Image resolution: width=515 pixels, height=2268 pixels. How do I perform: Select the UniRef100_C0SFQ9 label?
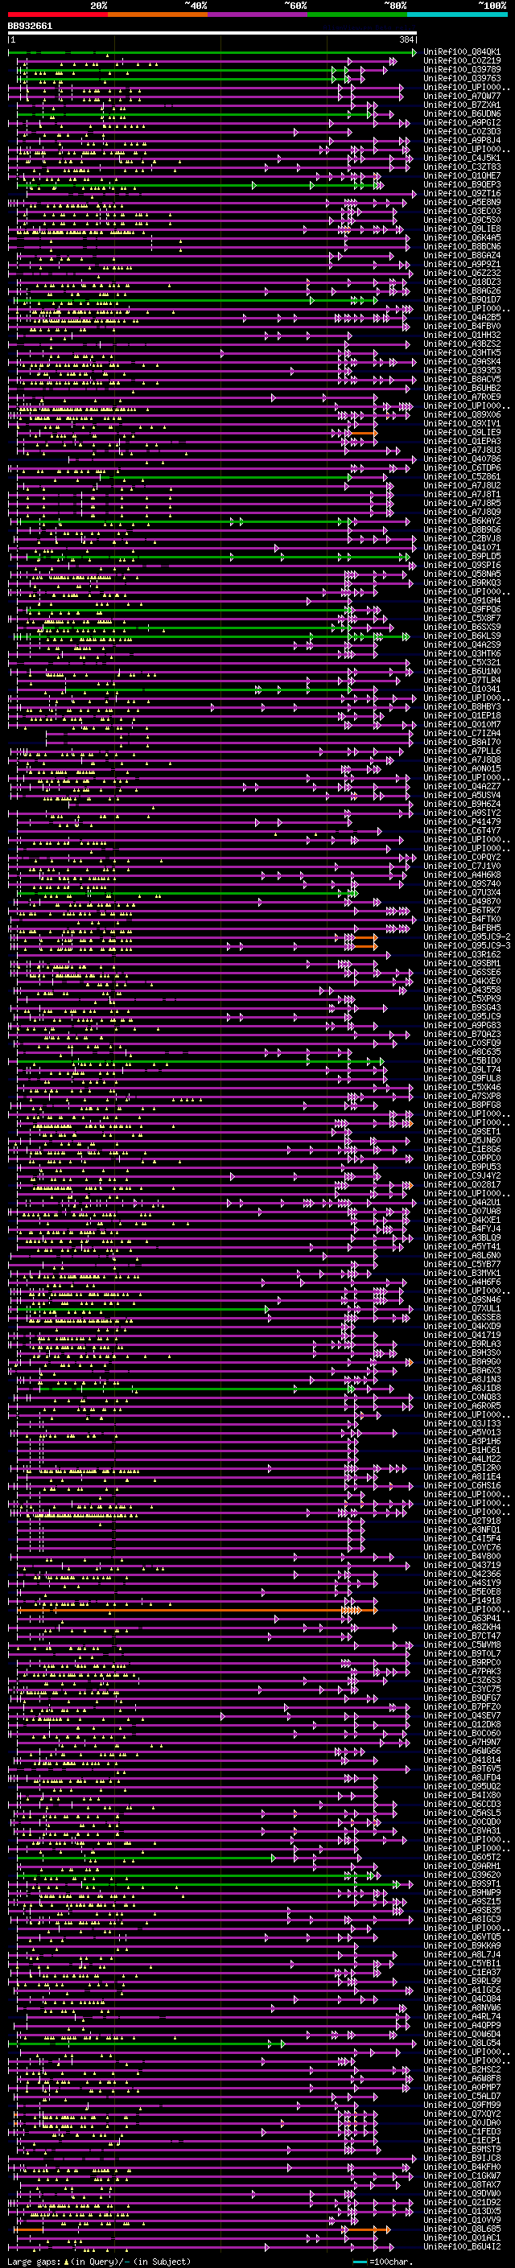pos(462,1043)
